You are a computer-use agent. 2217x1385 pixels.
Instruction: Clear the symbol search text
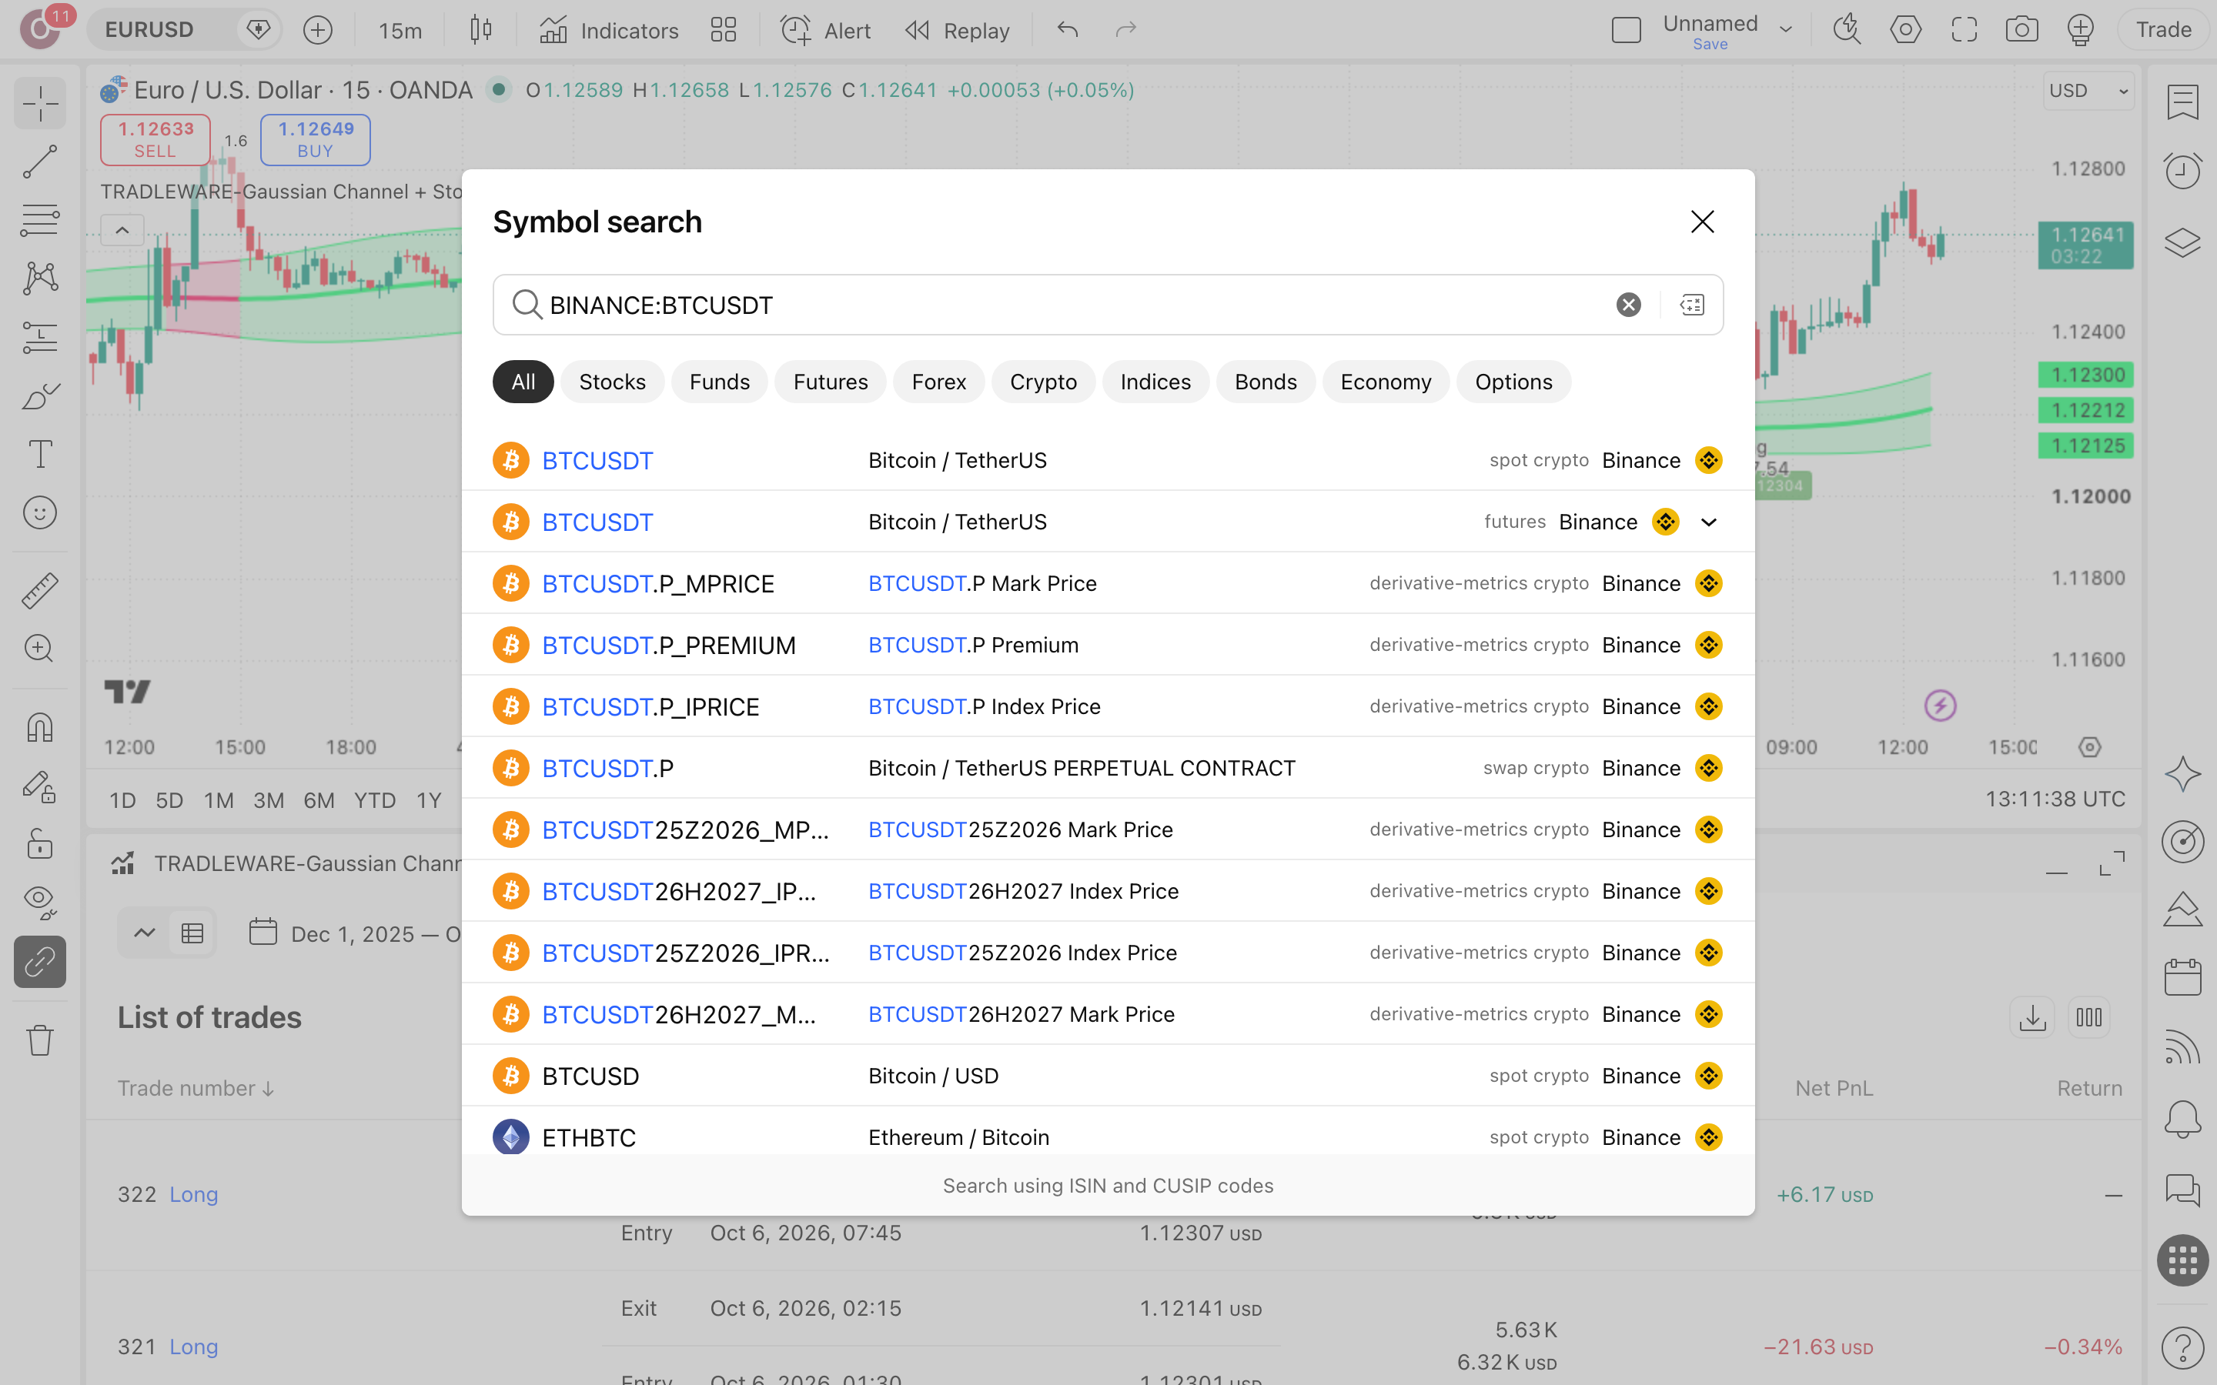coord(1628,305)
